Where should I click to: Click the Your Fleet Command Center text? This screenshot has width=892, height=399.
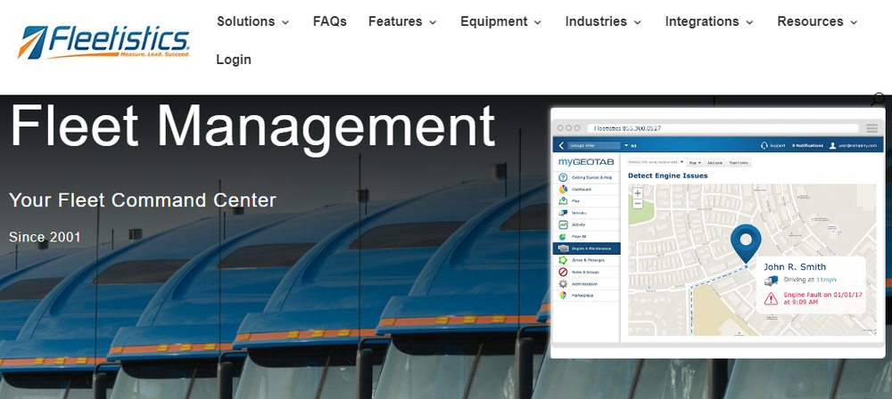[x=142, y=200]
